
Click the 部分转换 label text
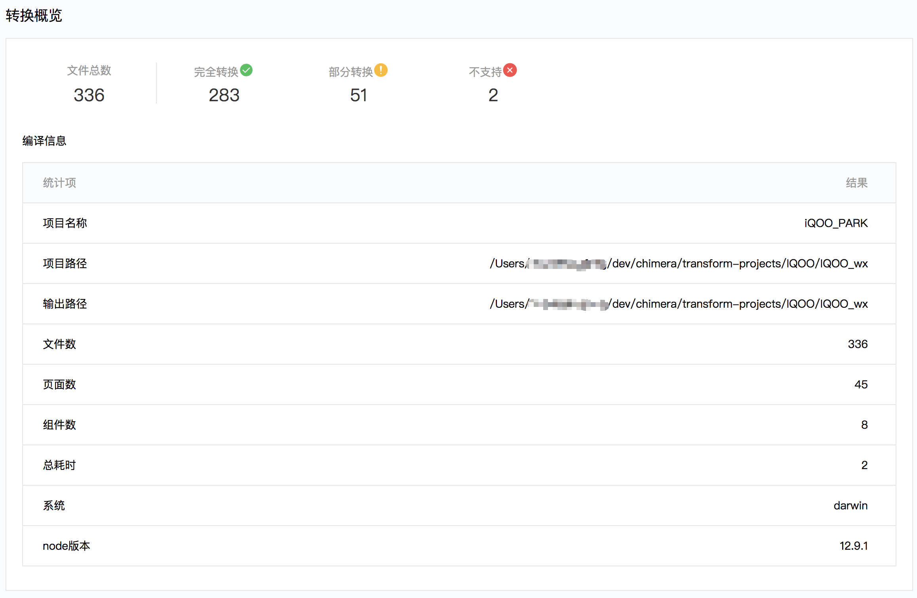pos(350,72)
